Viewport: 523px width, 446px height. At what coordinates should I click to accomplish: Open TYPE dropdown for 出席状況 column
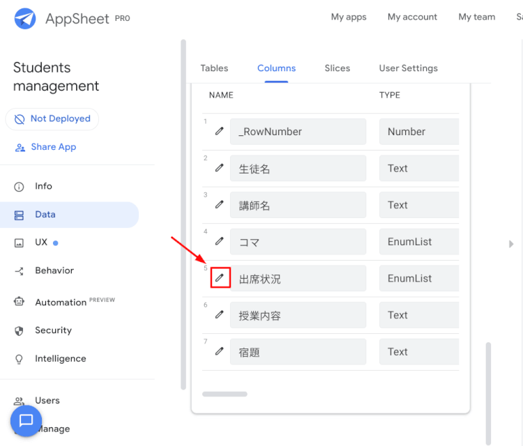(x=418, y=278)
